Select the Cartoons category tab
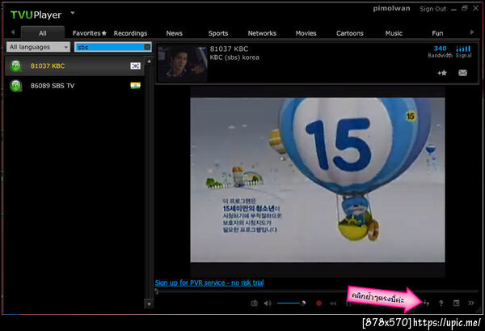This screenshot has width=485, height=331. coord(350,33)
